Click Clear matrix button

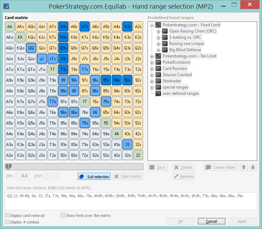(128, 176)
